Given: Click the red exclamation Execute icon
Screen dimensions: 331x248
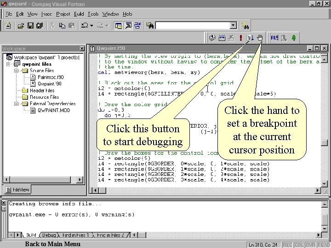Looking at the screenshot, I should point(241,38).
